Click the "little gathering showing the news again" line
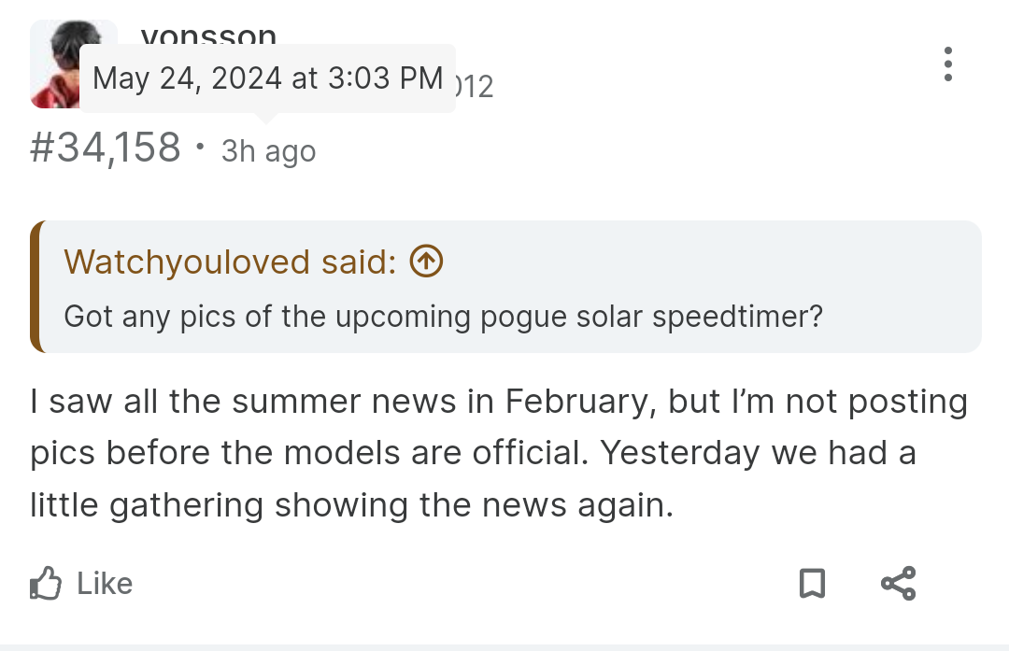The height and width of the screenshot is (651, 1009). (x=351, y=505)
